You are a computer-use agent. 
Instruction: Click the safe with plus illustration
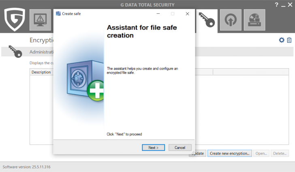[x=85, y=81]
